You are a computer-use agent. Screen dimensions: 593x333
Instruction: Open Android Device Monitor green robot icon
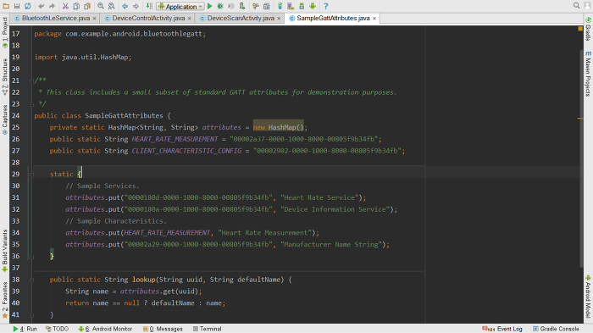[313, 6]
